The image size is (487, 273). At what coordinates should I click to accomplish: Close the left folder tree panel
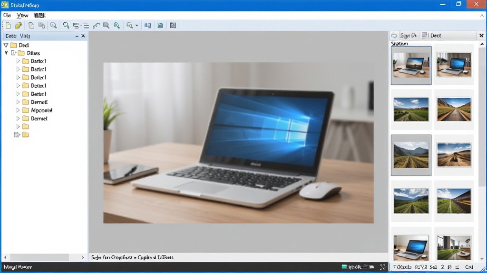coord(83,36)
